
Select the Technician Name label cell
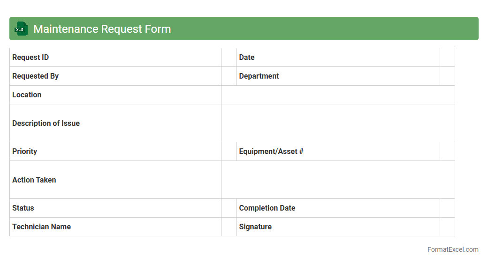[115, 227]
